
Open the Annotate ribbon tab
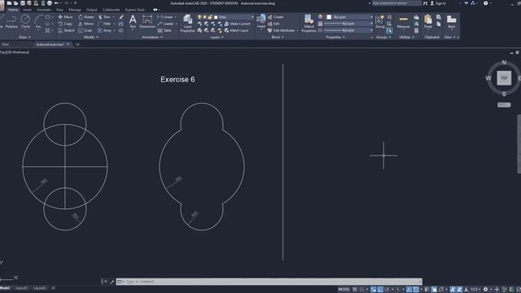tap(44, 10)
